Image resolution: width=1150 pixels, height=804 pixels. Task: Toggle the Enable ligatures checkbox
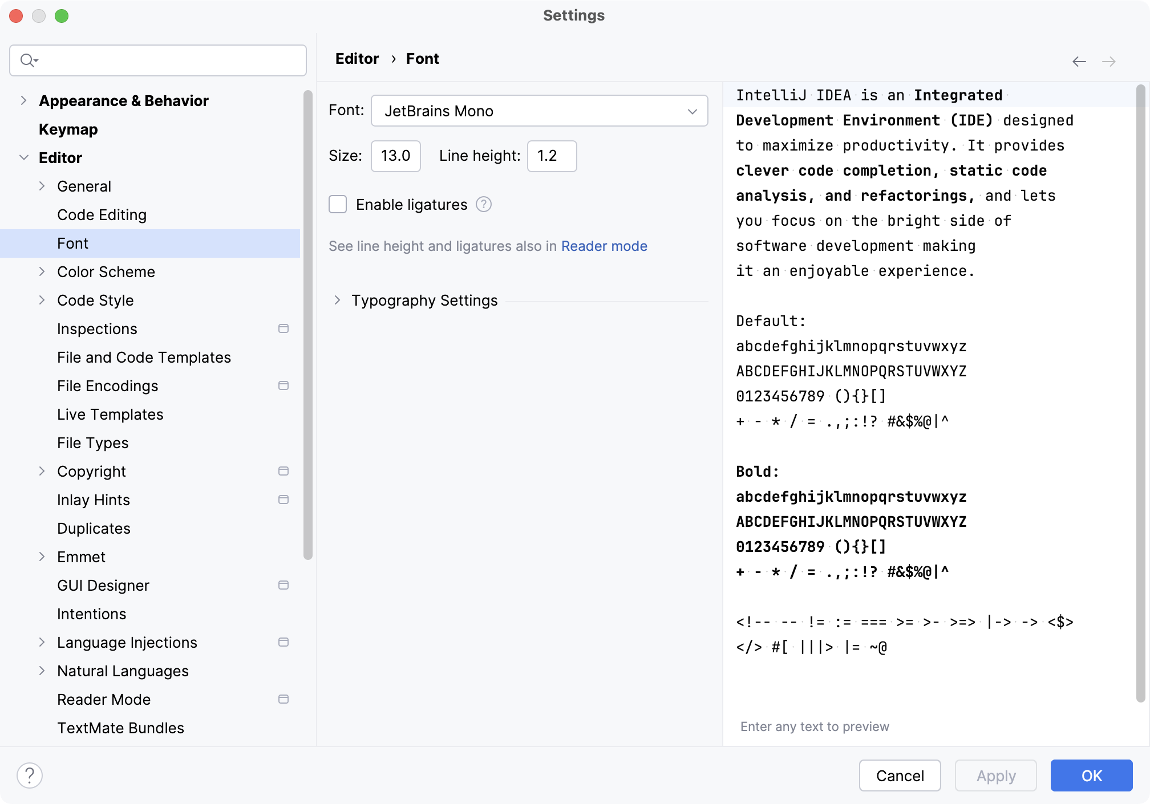[339, 204]
